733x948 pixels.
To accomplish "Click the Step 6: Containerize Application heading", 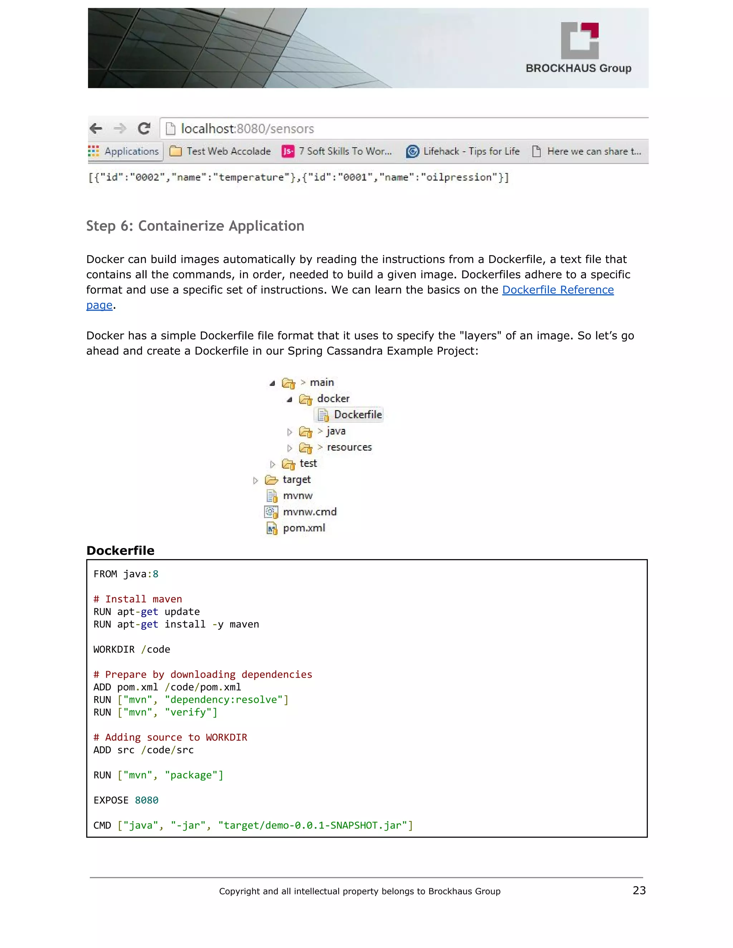I will (x=195, y=226).
